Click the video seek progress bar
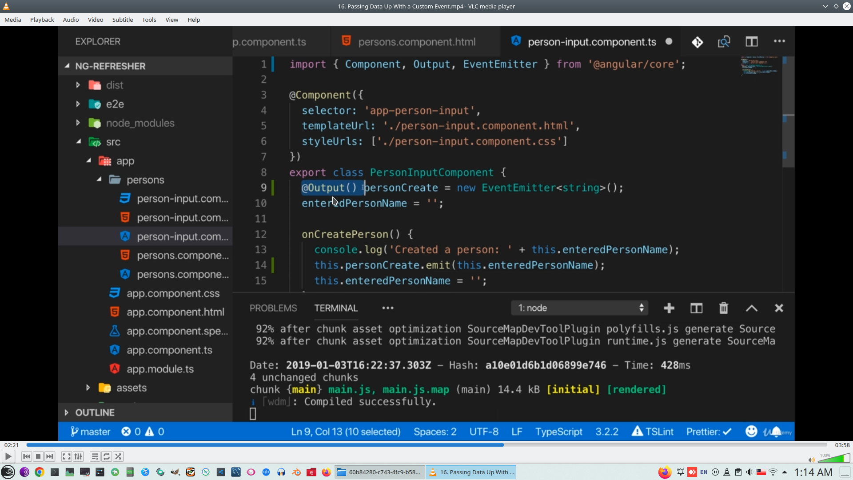The image size is (853, 480). point(426,445)
